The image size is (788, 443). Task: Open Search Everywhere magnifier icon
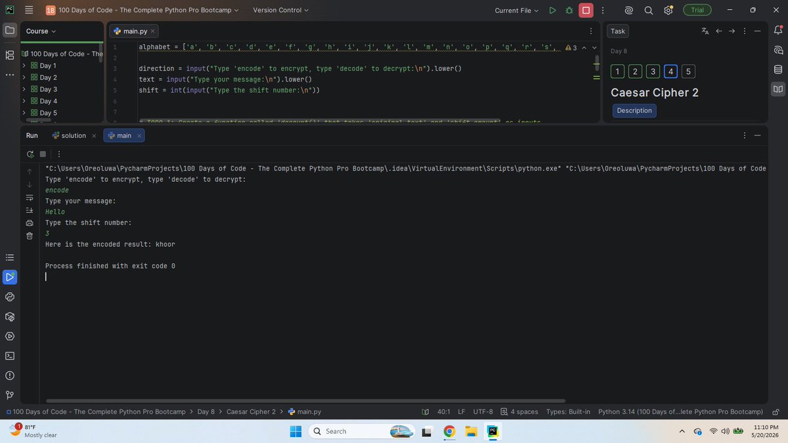pyautogui.click(x=648, y=11)
